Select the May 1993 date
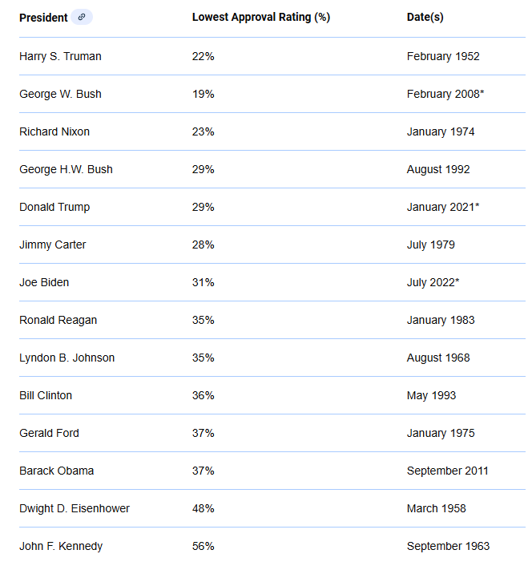Image resolution: width=532 pixels, height=570 pixels. point(433,395)
